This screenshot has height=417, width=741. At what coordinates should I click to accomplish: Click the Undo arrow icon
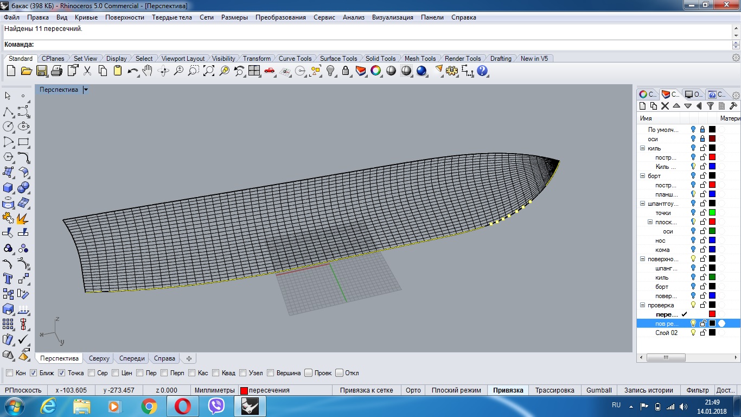click(x=133, y=71)
